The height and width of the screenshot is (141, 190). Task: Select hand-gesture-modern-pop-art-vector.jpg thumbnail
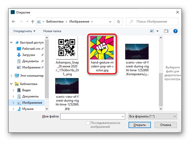coord(102,48)
